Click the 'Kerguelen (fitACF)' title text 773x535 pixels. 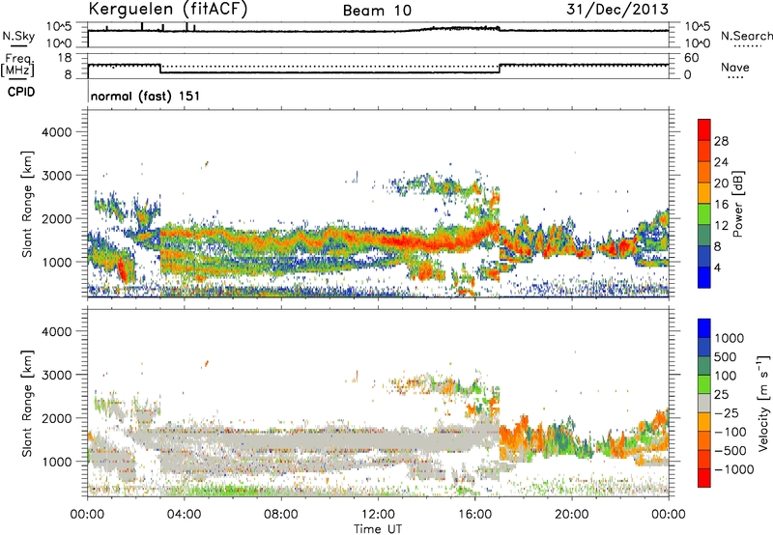tap(168, 9)
